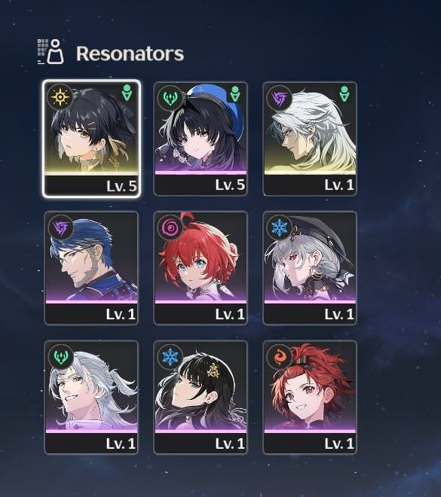Viewport: 441px width, 497px height.
Task: Click the Glacio snowflake icon on silver-haired hat girl
Action: pos(279,227)
